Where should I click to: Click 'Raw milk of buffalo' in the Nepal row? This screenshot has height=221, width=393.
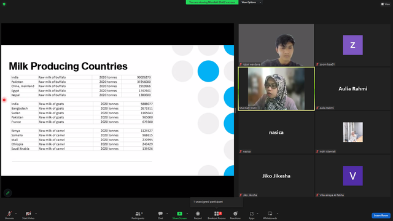point(52,95)
